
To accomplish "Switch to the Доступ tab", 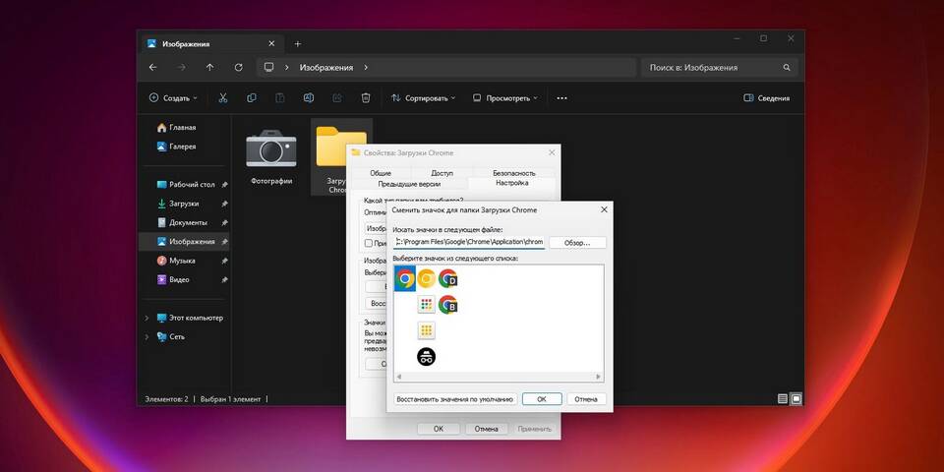I will (442, 173).
